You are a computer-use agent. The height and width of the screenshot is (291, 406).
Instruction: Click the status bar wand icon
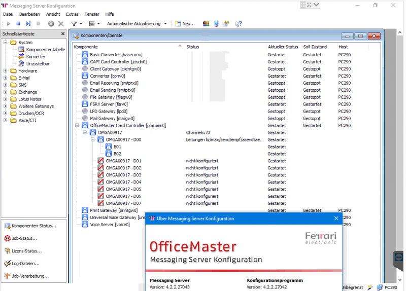click(370, 287)
